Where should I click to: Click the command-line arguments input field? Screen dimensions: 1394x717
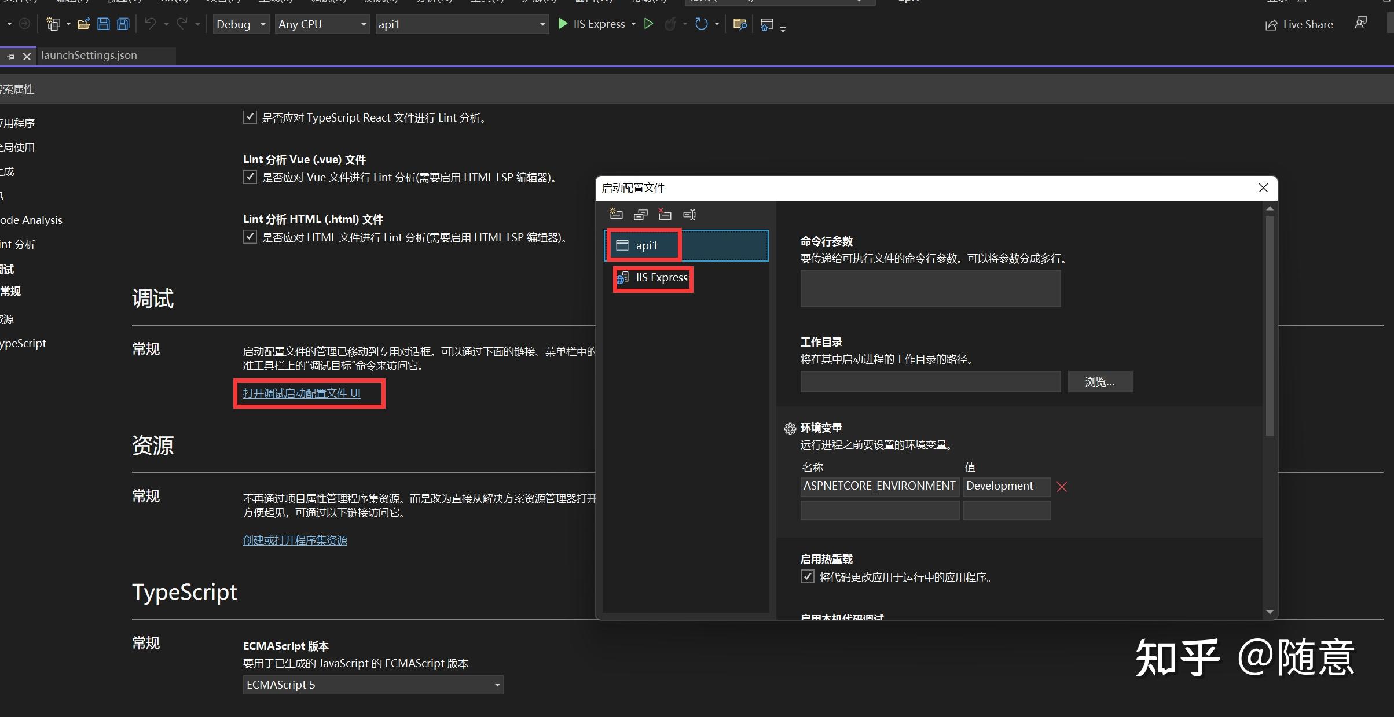929,288
